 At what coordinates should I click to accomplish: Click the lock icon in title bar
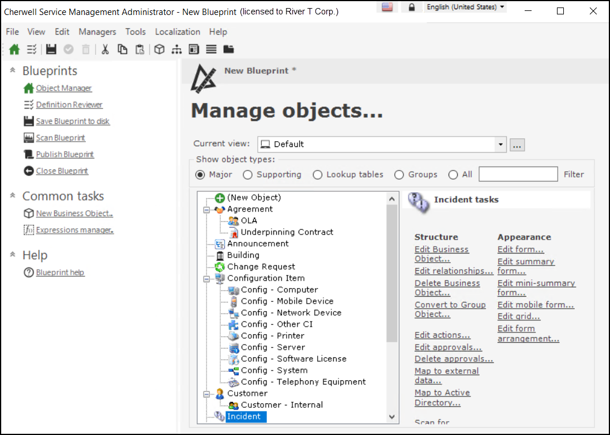point(412,7)
